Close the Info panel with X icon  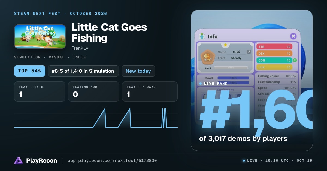coord(293,36)
